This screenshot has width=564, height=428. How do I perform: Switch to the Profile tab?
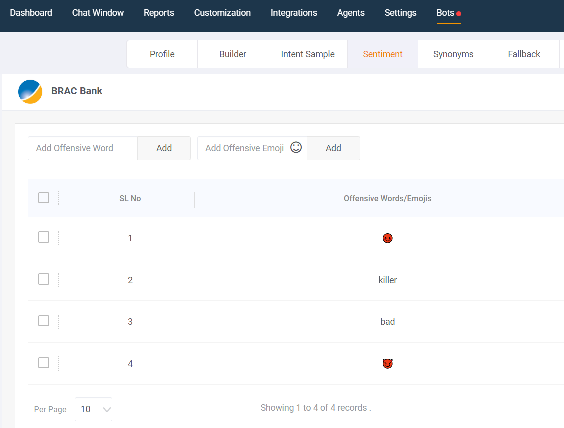click(x=162, y=54)
